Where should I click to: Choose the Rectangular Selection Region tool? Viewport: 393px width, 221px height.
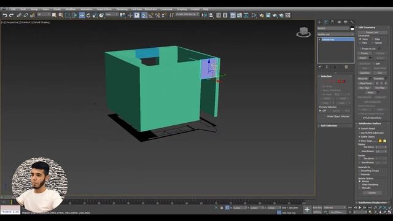pos(68,15)
